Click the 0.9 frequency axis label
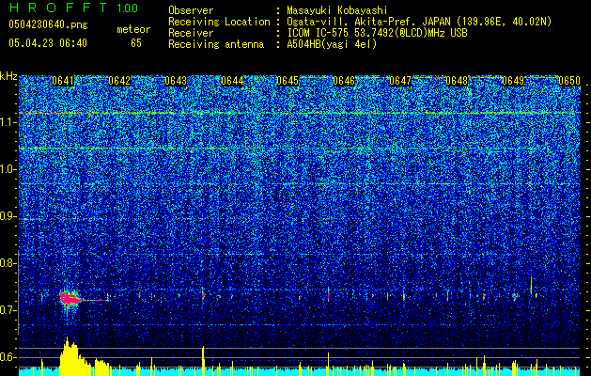 click(8, 216)
